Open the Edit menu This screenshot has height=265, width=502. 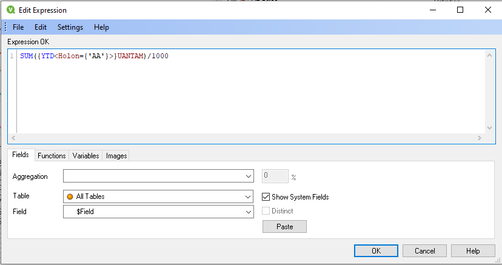[x=41, y=27]
